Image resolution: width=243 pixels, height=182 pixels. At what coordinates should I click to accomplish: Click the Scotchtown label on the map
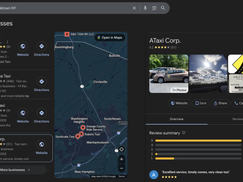(x=112, y=119)
